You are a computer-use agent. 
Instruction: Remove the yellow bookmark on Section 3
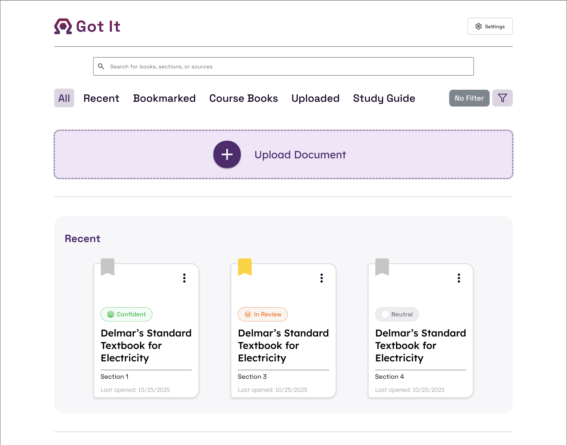click(x=245, y=267)
